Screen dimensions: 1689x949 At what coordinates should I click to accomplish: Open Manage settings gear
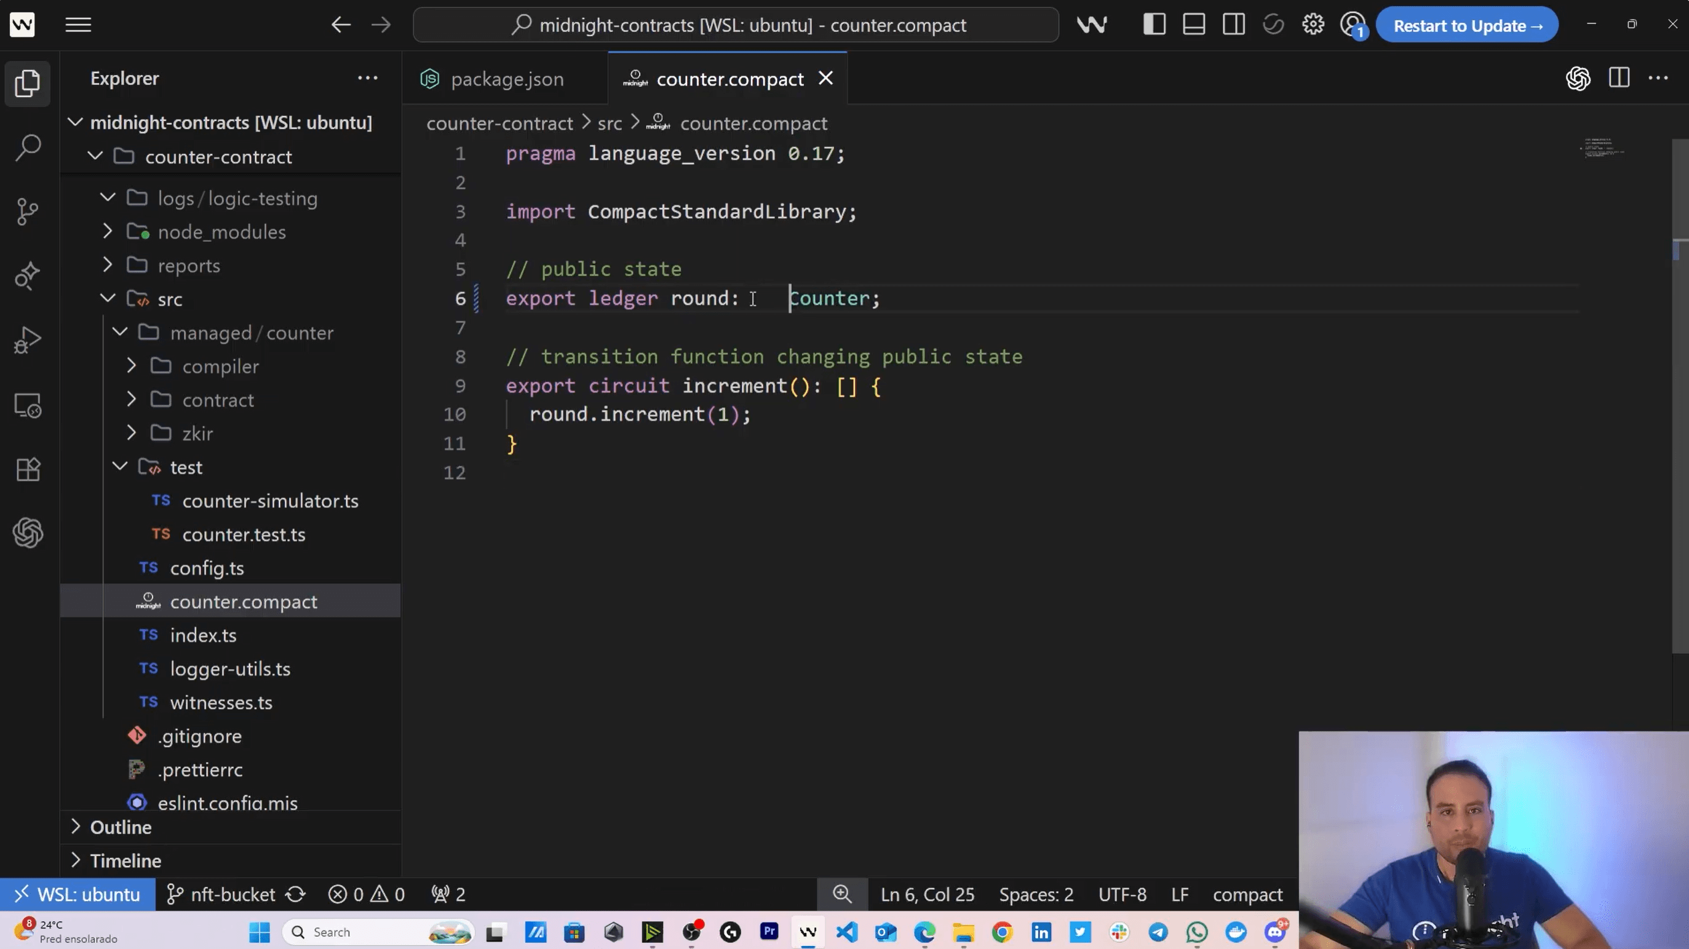coord(1313,25)
